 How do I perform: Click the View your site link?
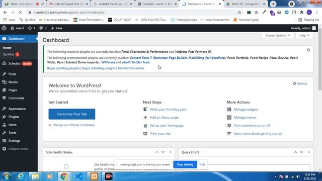click(x=160, y=133)
